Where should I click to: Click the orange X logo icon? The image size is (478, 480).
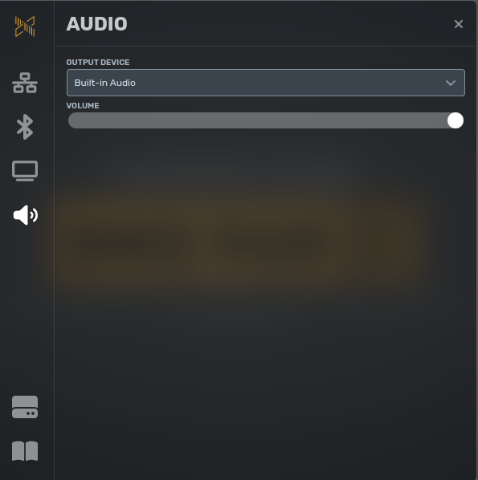coord(25,26)
